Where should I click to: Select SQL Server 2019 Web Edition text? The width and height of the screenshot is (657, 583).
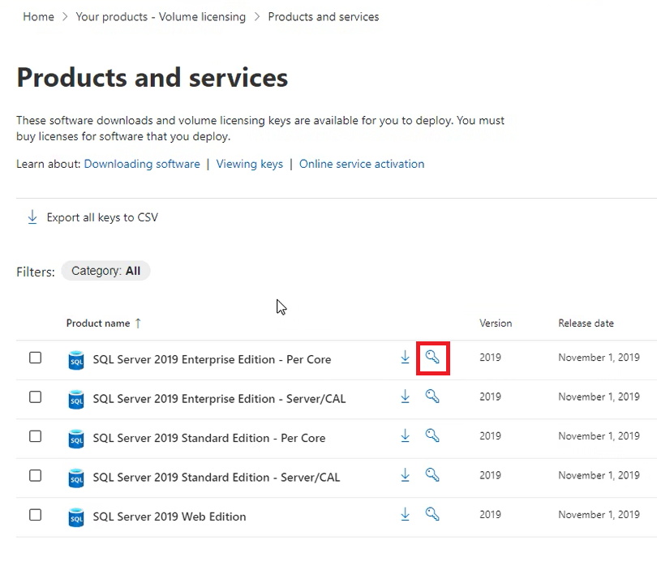[x=170, y=517]
